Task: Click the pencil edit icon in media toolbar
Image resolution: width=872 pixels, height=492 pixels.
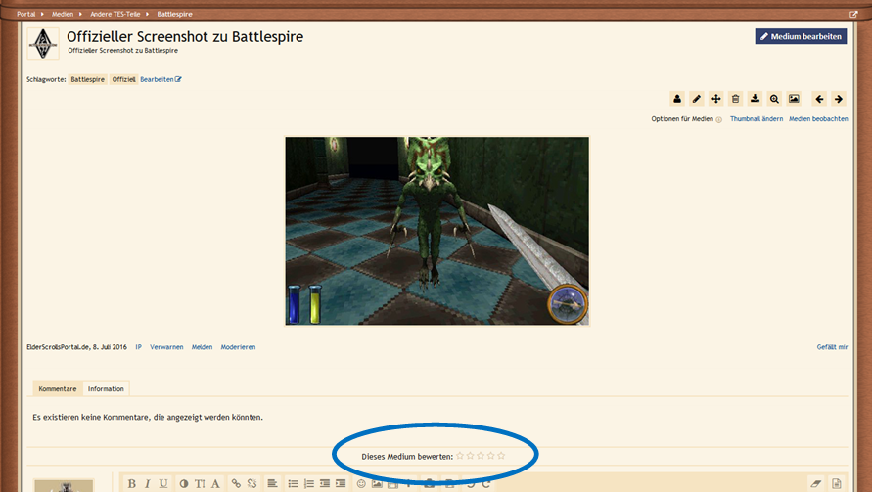Action: coord(696,99)
